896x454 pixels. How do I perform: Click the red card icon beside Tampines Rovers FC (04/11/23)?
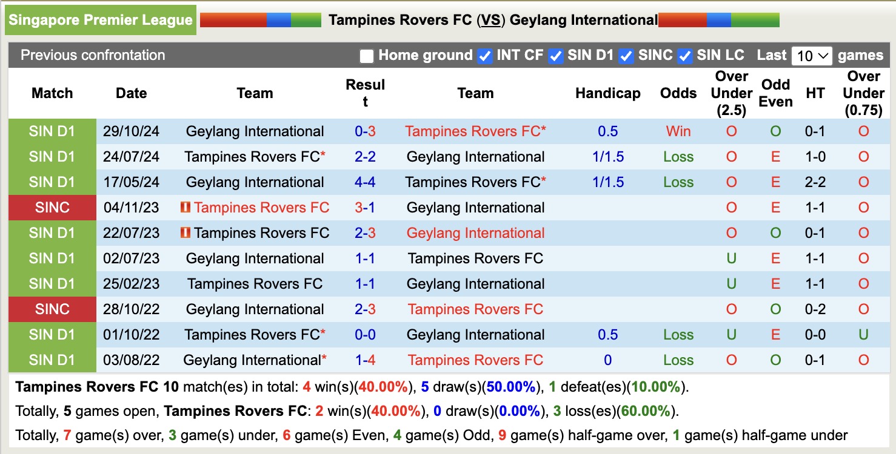point(187,207)
